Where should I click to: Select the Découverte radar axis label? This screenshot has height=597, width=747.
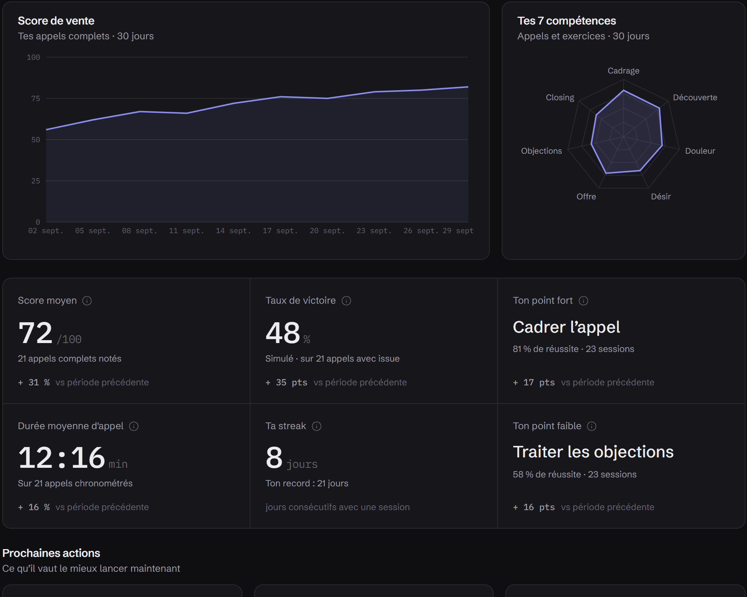[695, 97]
